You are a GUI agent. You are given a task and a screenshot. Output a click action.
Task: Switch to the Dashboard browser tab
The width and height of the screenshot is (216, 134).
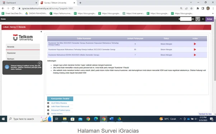tap(19, 3)
